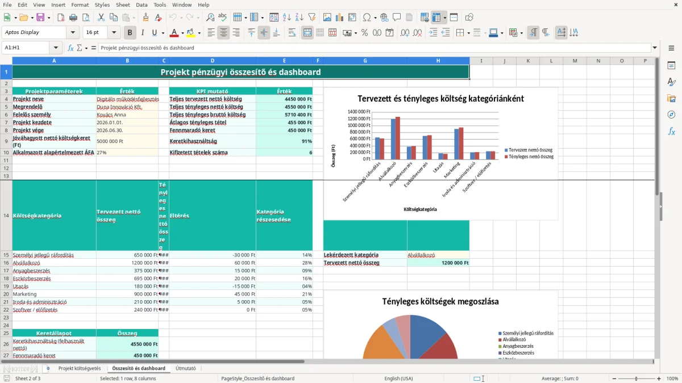Open the Data menu

(142, 5)
